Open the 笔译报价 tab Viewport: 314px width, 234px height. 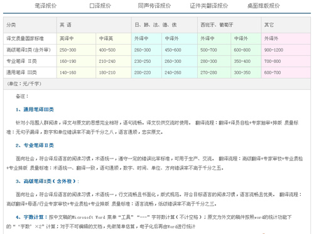46,6
